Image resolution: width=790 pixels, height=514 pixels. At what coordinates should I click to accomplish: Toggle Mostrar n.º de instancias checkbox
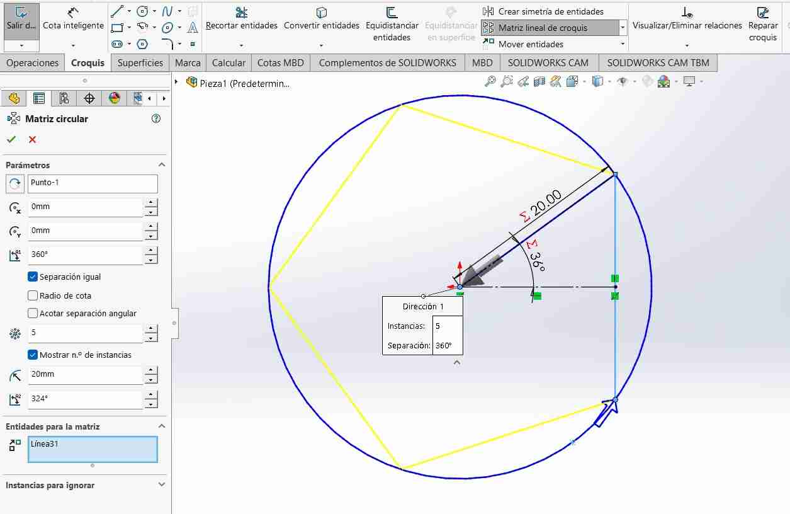pyautogui.click(x=33, y=355)
